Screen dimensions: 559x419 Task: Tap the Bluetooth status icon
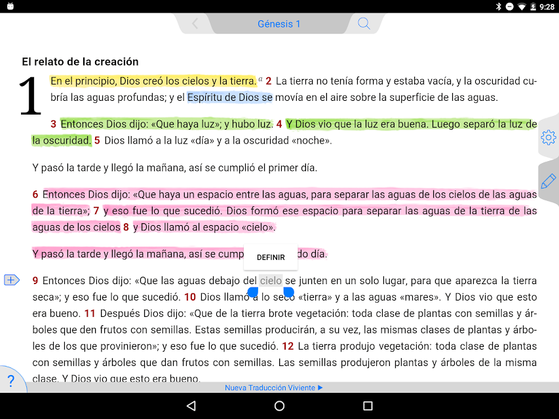pos(499,7)
